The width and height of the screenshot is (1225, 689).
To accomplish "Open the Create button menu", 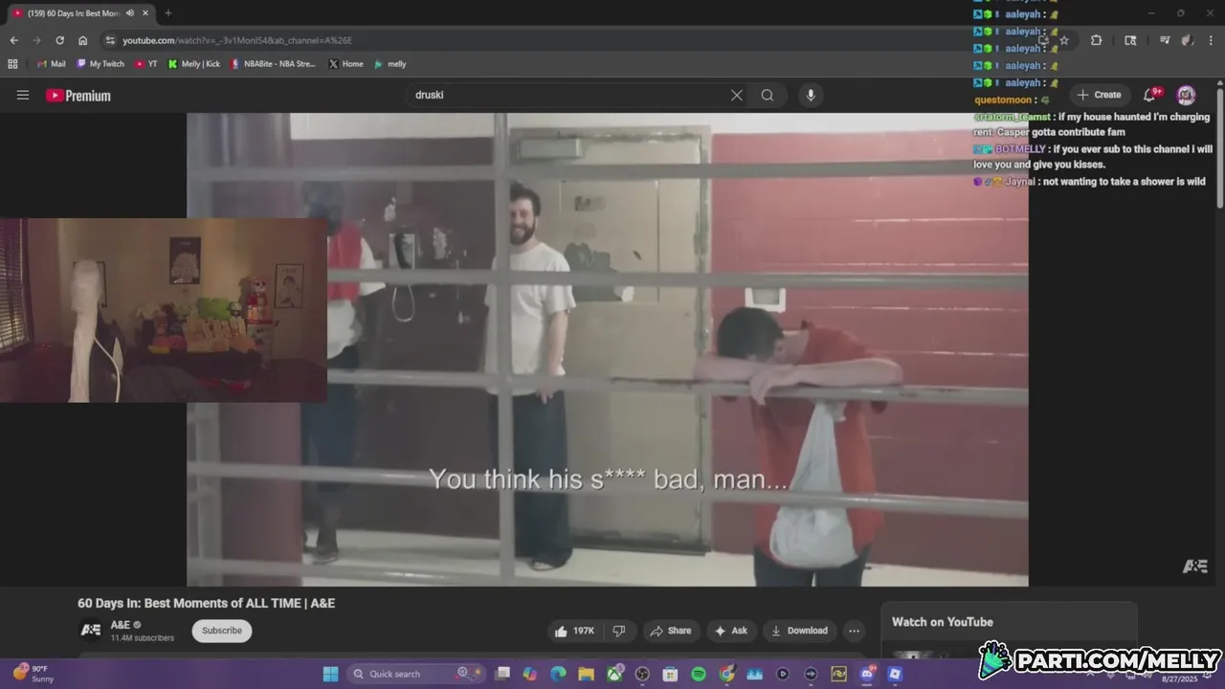I will click(1100, 95).
